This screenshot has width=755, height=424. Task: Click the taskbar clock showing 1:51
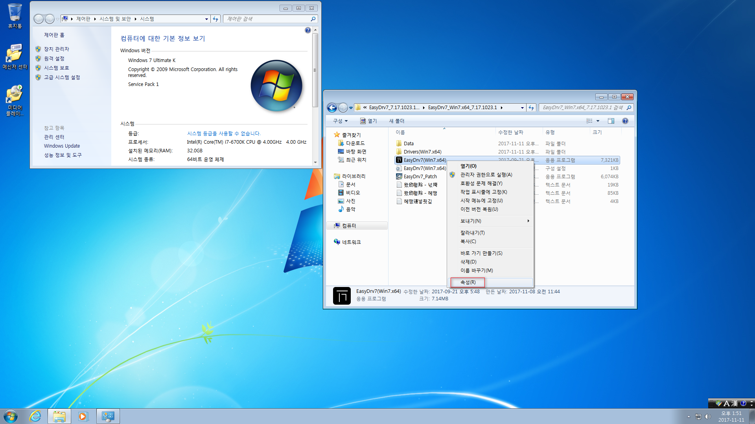pos(731,416)
